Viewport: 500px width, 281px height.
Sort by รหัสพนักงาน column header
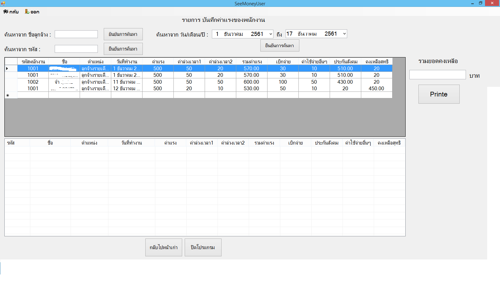point(33,62)
